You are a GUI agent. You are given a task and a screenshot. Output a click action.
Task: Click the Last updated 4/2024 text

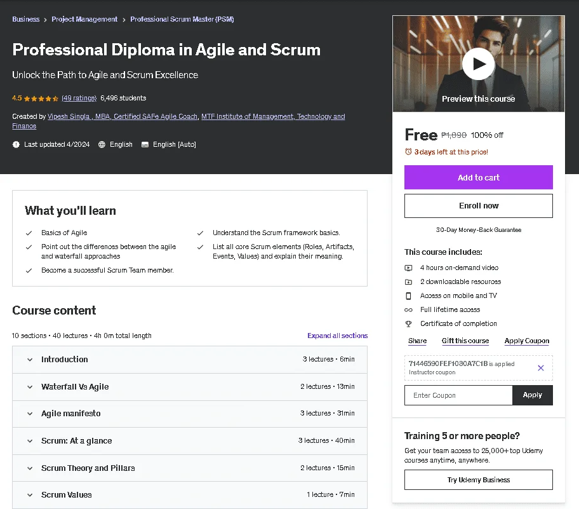[57, 144]
